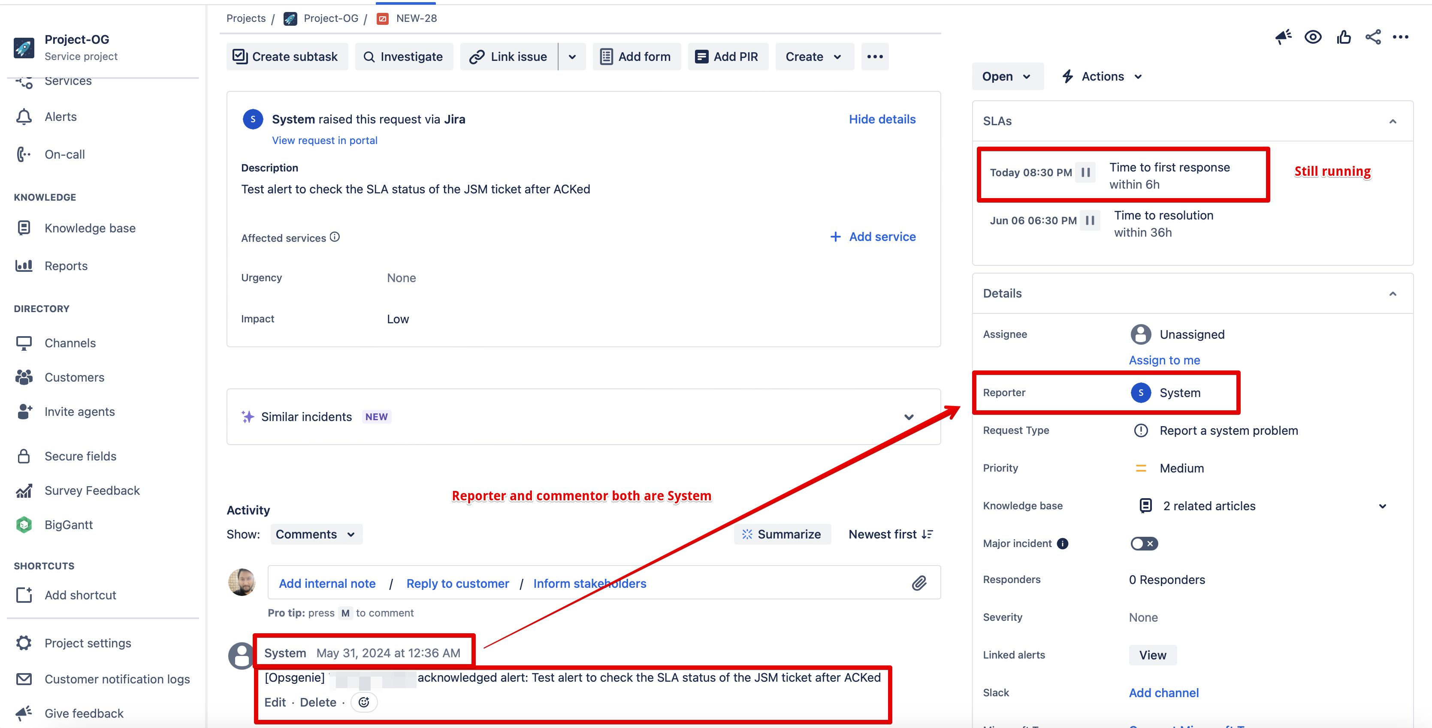The height and width of the screenshot is (728, 1432).
Task: Click the Affected services info icon
Action: tap(335, 237)
